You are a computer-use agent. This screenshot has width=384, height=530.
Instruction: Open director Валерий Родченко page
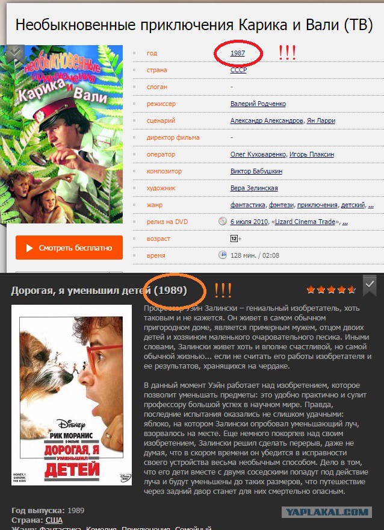[258, 104]
